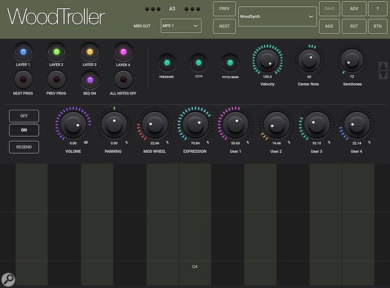390x288 pixels.
Task: Click the ROT button
Action: (x=354, y=26)
